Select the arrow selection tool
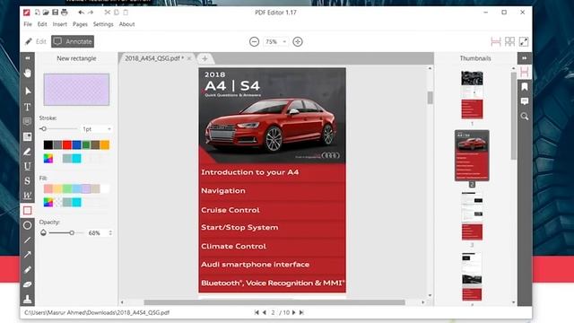Screen dimensions: 574x323 pos(28,91)
